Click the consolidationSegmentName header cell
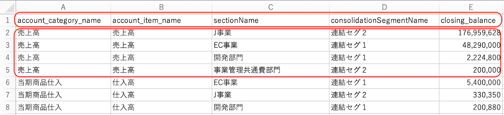504x115 pixels. [x=384, y=20]
